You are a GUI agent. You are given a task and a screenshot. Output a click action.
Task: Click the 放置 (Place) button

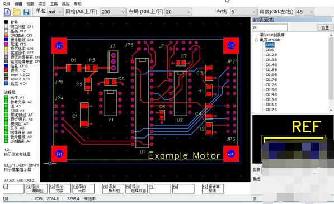324,27
